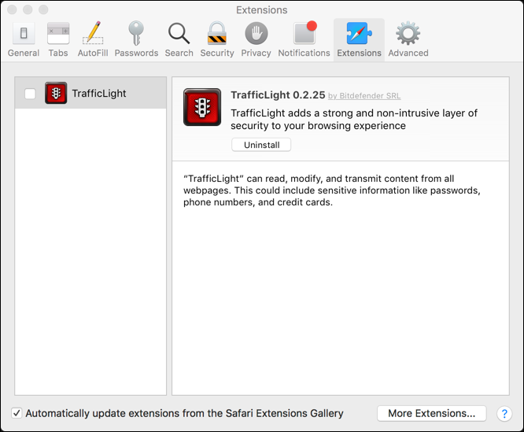524x432 pixels.
Task: Open the Advanced gear pane
Action: tap(408, 40)
